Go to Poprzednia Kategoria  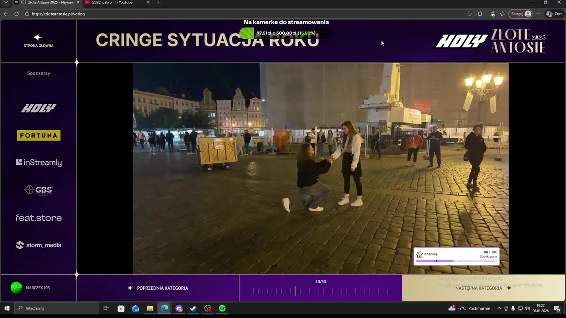pos(158,288)
